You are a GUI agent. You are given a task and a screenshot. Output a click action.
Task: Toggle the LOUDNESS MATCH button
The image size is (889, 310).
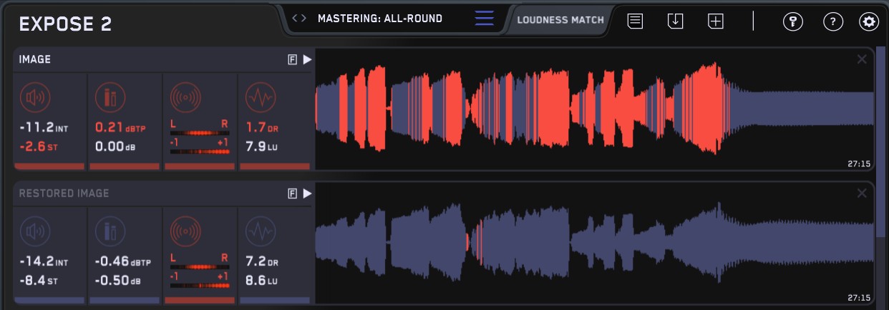coord(560,20)
